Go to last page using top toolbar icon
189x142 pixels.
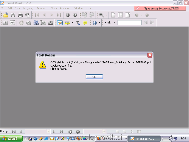[59, 15]
